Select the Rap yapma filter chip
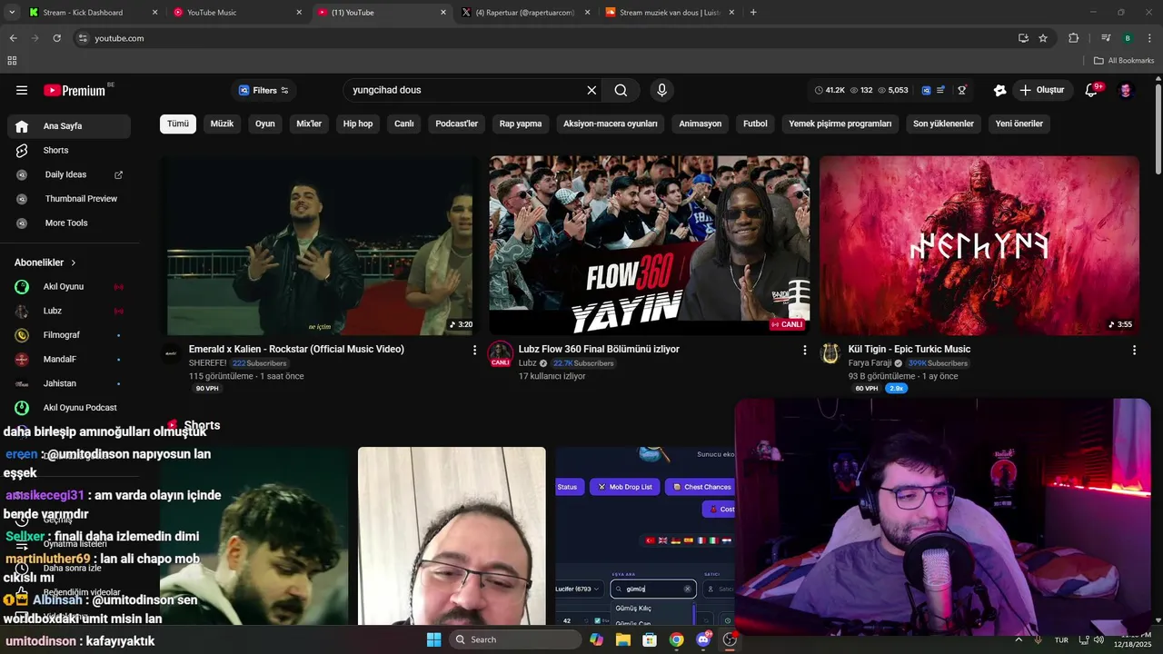This screenshot has width=1163, height=654. point(521,124)
